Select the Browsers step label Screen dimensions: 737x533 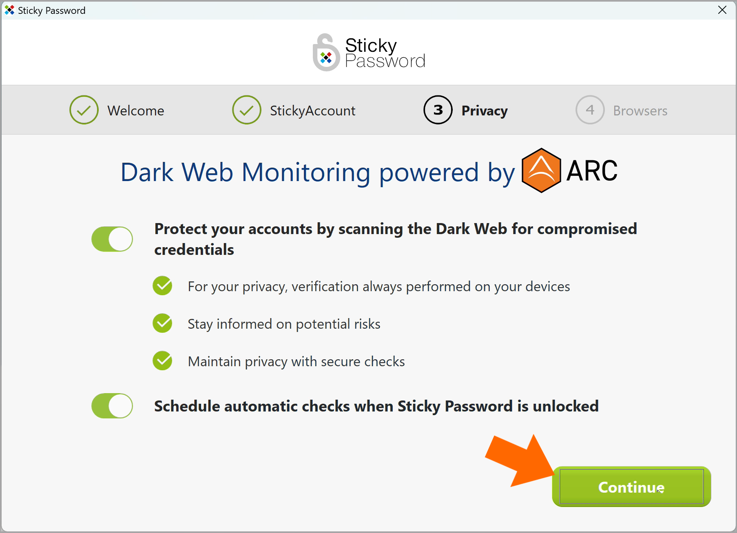click(x=640, y=111)
